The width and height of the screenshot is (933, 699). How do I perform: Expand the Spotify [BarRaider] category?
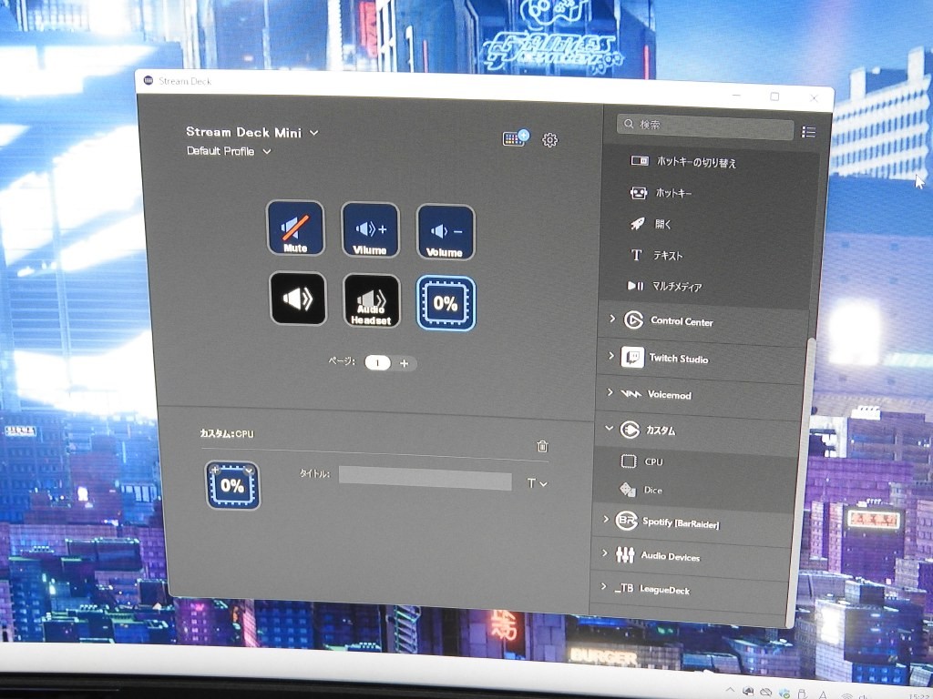[606, 519]
